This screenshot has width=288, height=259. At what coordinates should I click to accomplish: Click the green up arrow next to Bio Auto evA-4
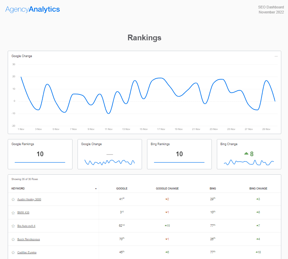(166, 226)
